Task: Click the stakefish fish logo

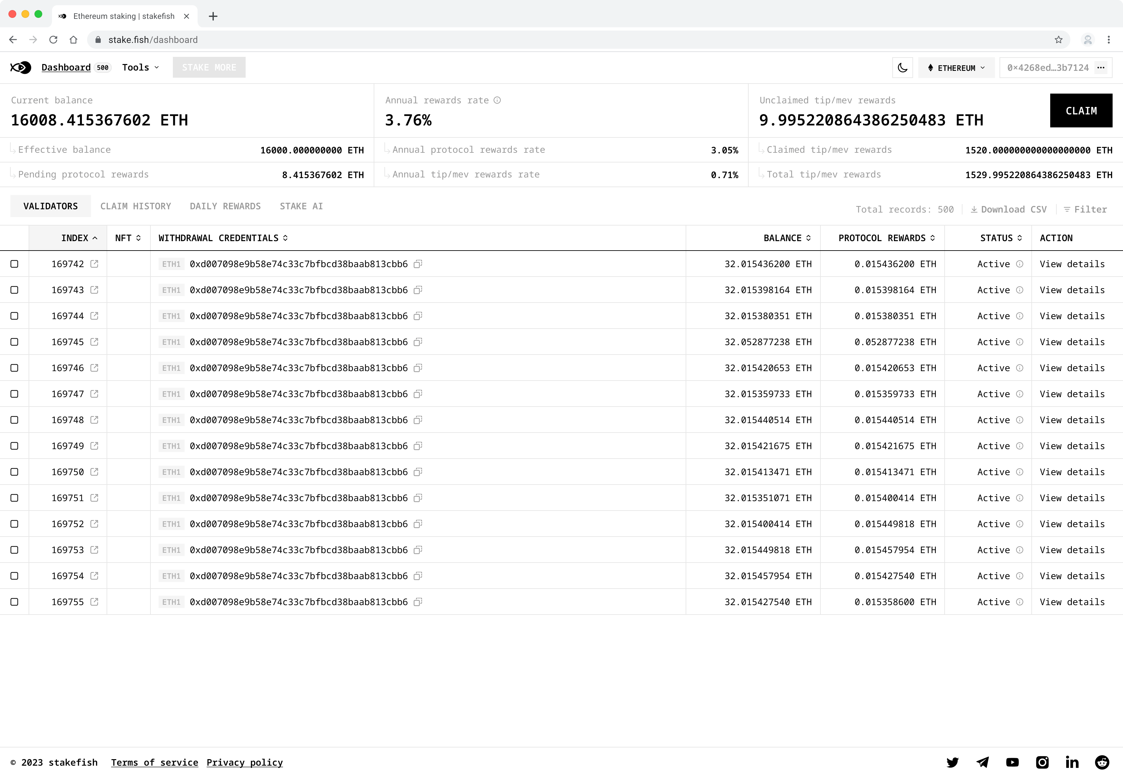Action: point(20,67)
